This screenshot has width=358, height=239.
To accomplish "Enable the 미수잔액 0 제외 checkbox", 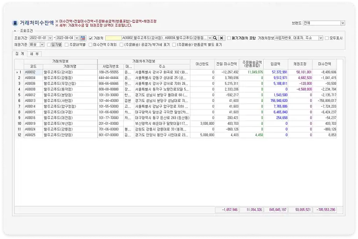I will point(90,45).
